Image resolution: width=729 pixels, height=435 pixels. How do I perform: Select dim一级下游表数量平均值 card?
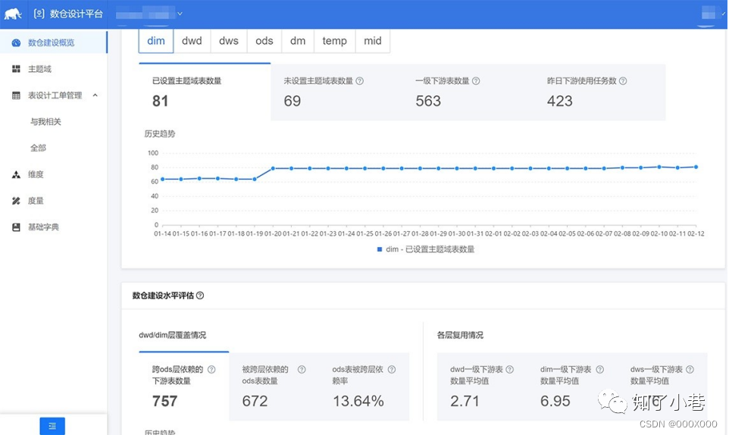[x=572, y=386]
